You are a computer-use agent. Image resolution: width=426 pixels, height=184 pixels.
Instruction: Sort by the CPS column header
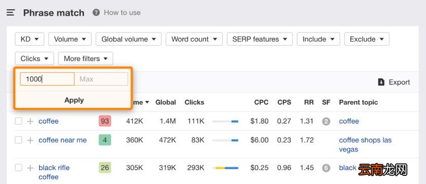click(284, 103)
